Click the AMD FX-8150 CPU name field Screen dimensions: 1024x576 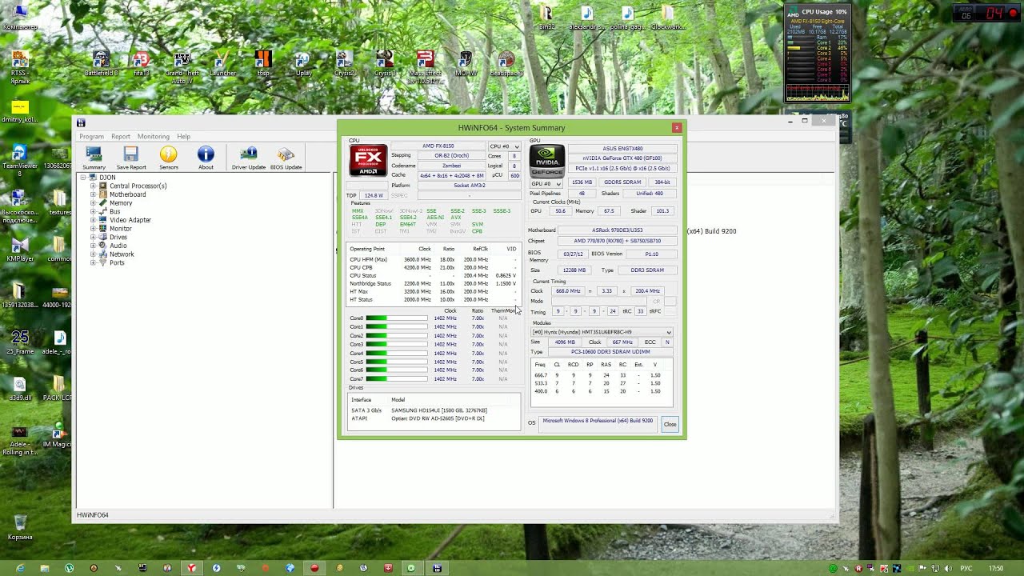coord(438,146)
